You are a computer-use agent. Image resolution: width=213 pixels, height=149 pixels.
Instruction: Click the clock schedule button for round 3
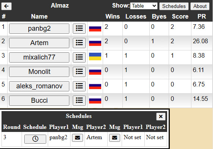pyautogui.click(x=35, y=139)
